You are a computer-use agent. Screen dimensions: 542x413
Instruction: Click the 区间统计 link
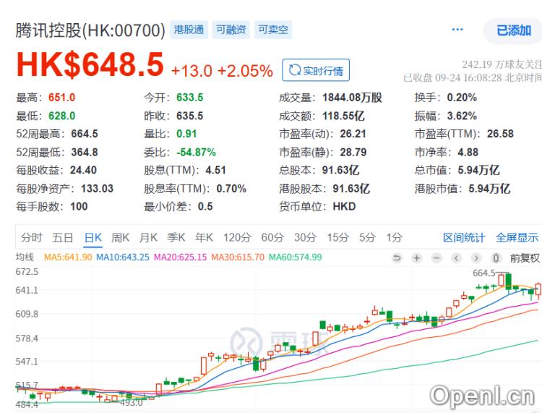pos(464,237)
